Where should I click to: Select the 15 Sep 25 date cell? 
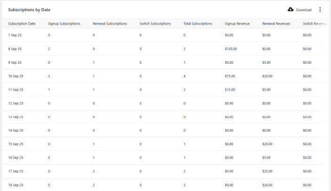(x=16, y=144)
